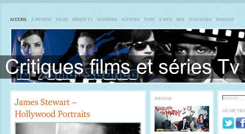Click the James Stewart article featured image

click(x=78, y=128)
